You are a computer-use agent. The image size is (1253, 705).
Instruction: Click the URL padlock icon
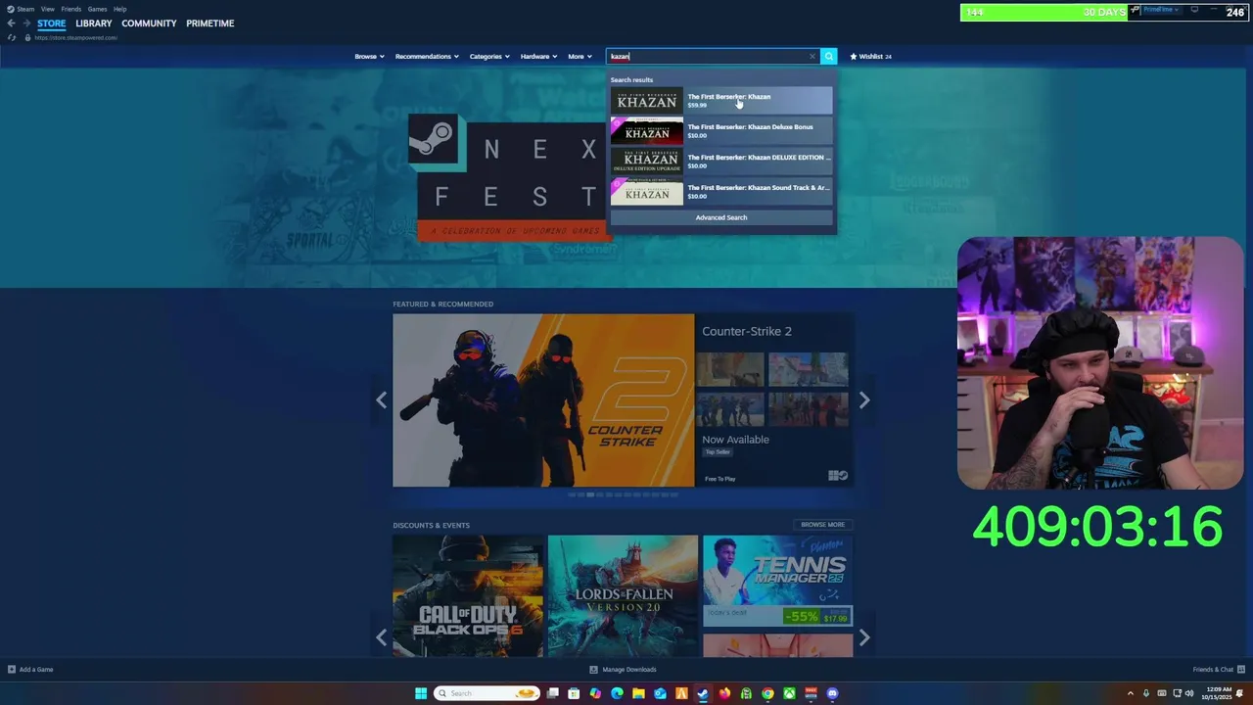27,37
